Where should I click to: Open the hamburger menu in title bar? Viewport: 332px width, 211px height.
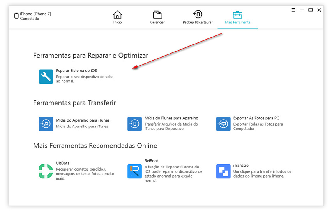click(x=293, y=10)
